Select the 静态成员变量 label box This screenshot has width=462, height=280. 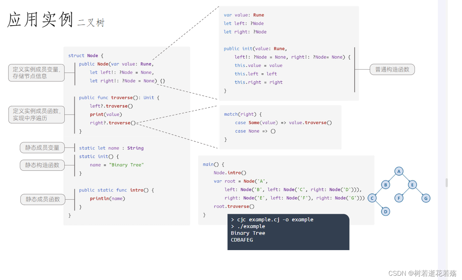[42, 148]
